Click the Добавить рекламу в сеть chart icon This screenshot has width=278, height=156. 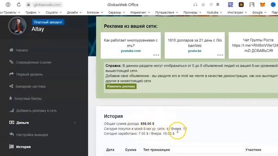[12, 110]
